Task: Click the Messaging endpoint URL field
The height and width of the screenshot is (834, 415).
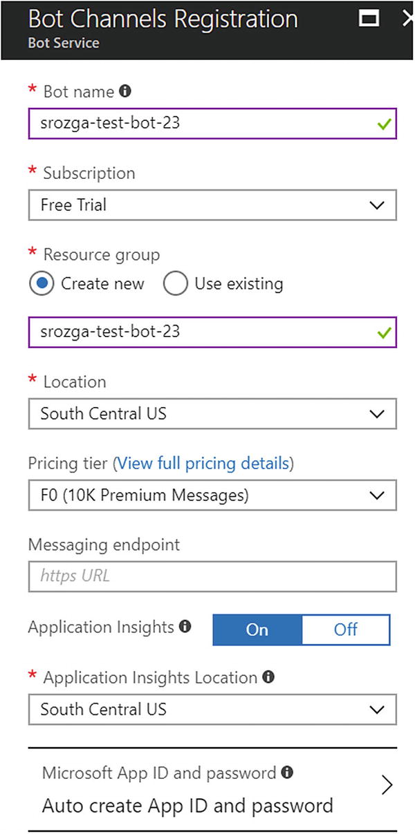Action: click(x=212, y=576)
